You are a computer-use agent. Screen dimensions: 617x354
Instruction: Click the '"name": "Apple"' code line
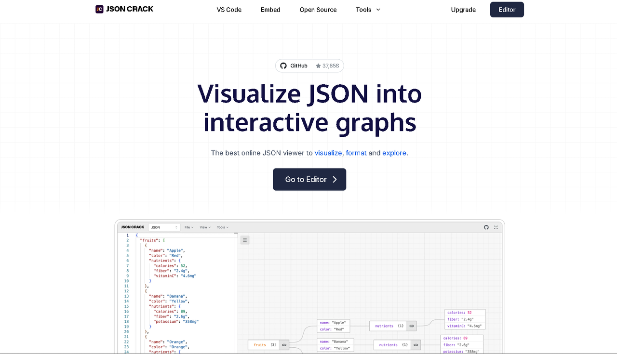(x=167, y=250)
